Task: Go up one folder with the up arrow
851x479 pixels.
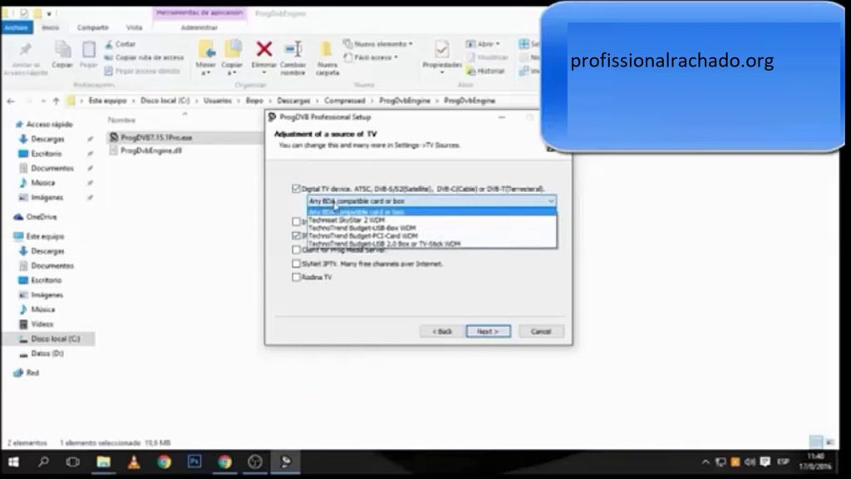Action: coord(56,101)
